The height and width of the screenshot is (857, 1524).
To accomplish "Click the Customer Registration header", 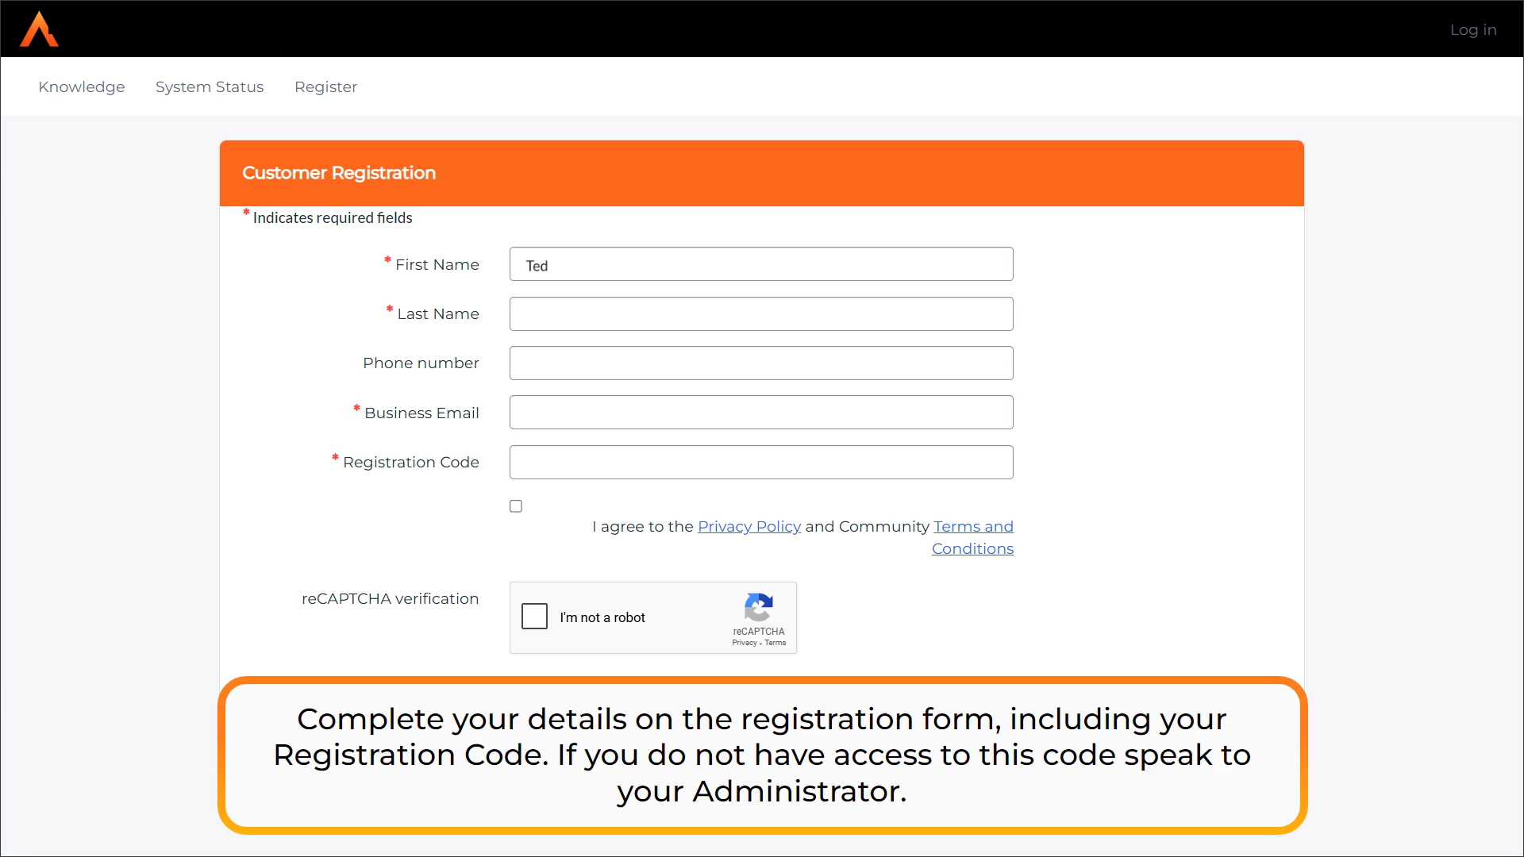I will (x=339, y=173).
